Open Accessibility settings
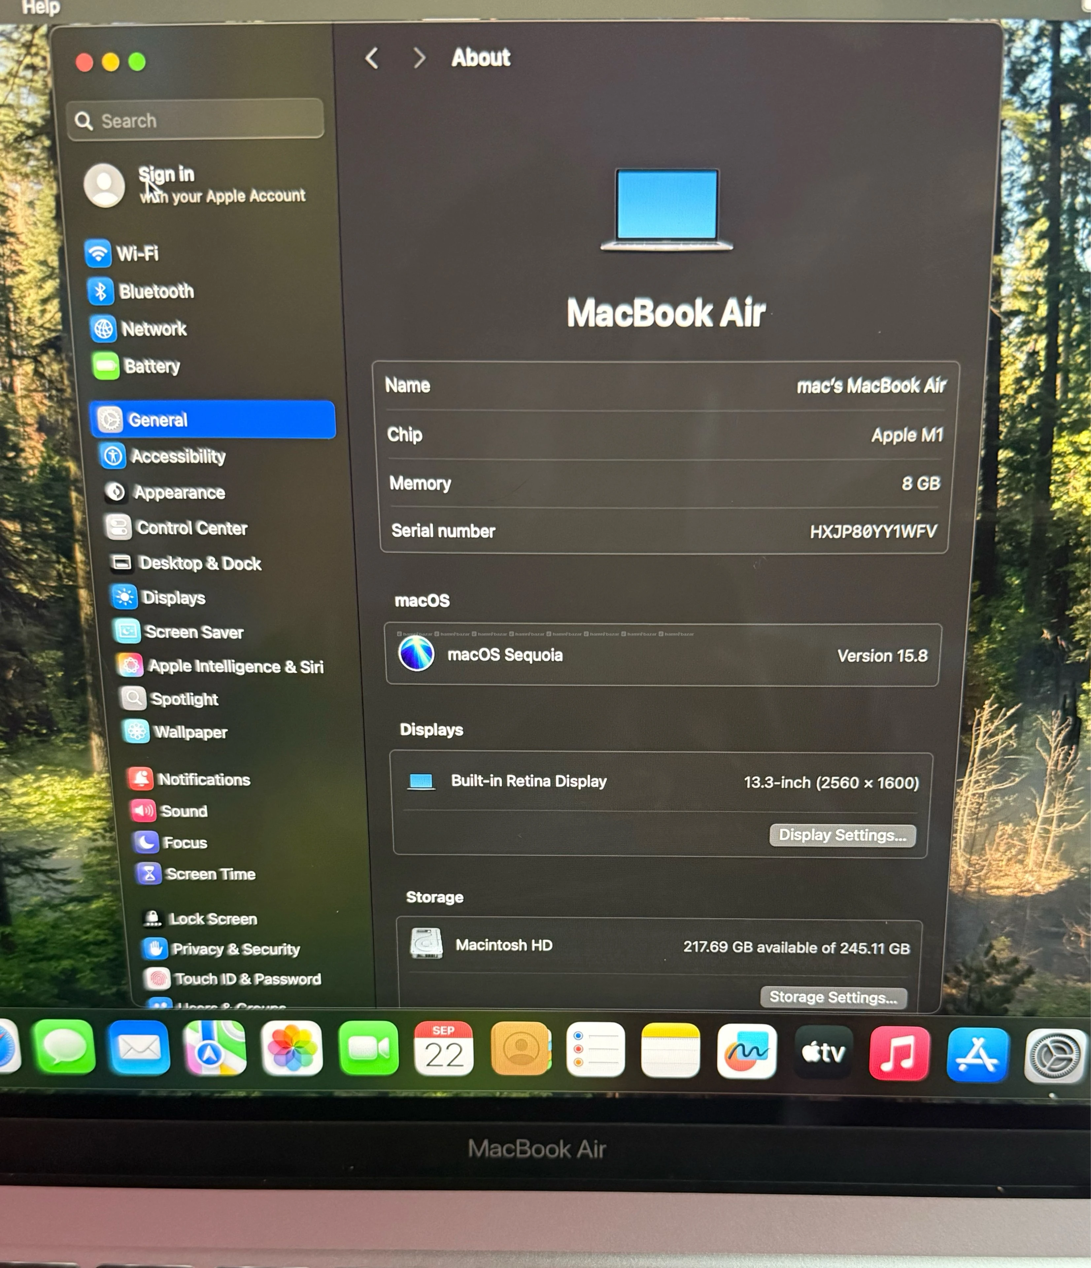 [x=163, y=456]
